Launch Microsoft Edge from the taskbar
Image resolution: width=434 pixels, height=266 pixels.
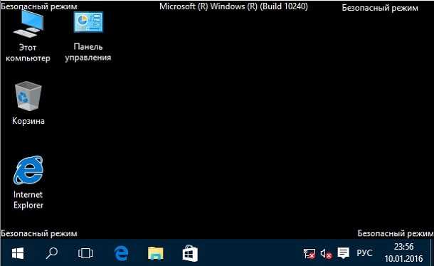121,253
